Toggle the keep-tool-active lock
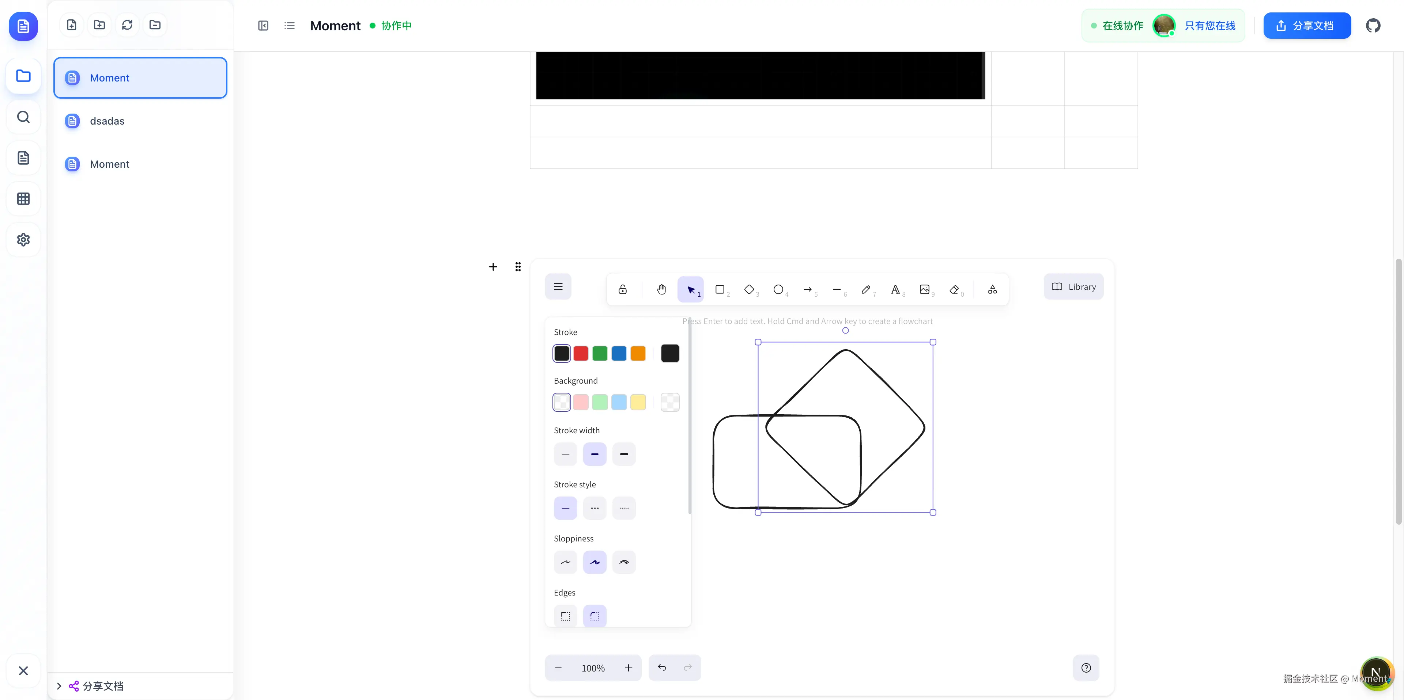Image resolution: width=1404 pixels, height=700 pixels. point(622,289)
